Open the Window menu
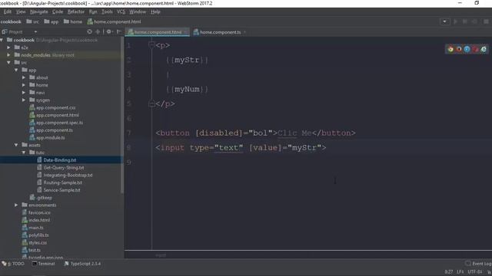Screen dimensions: 492x276 pos(138,11)
